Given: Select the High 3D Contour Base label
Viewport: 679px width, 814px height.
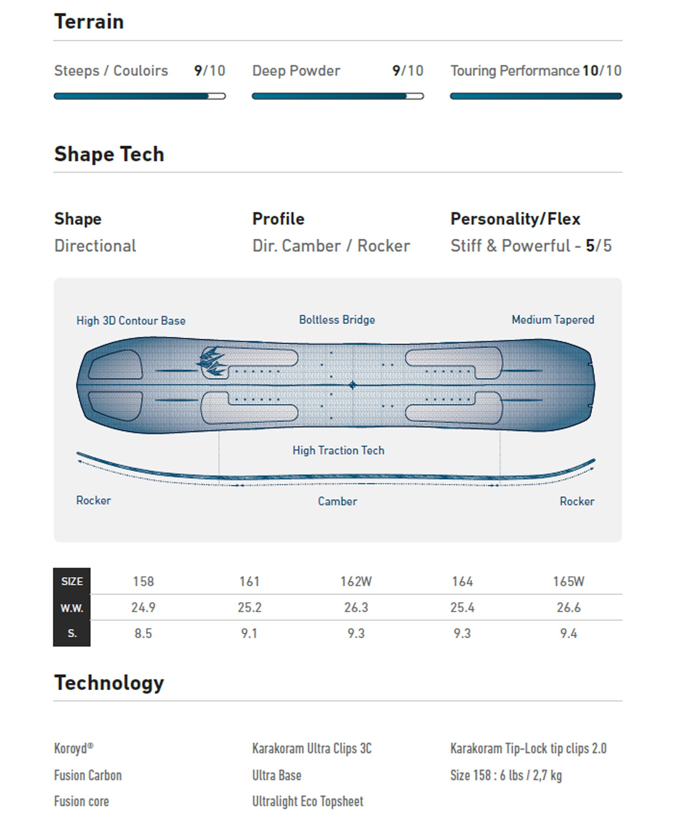Looking at the screenshot, I should click(131, 321).
